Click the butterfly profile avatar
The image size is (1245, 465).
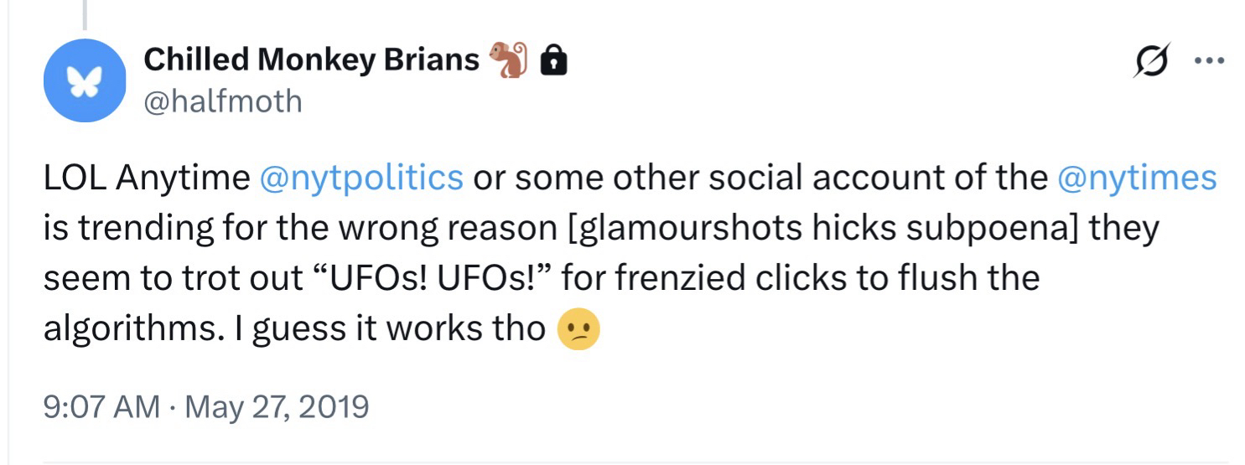coord(84,80)
